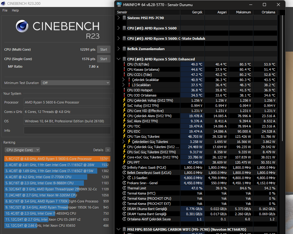Click the chip icon beside Sistem: MSI MS-7C90

coord(124,18)
